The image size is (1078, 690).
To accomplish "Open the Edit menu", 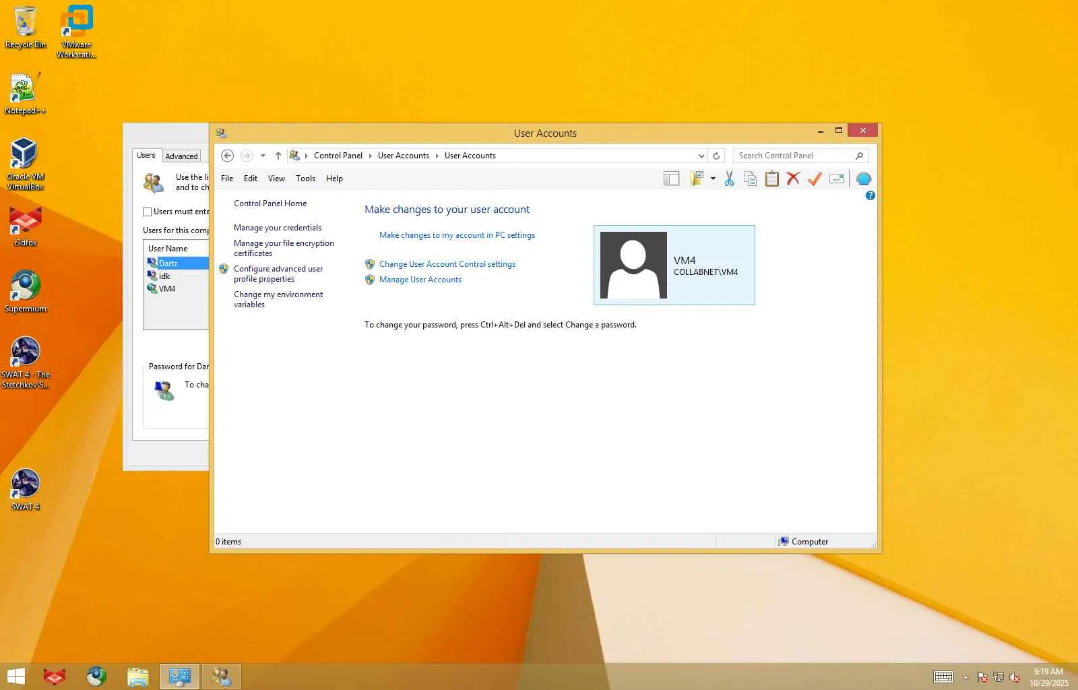I will coord(251,179).
